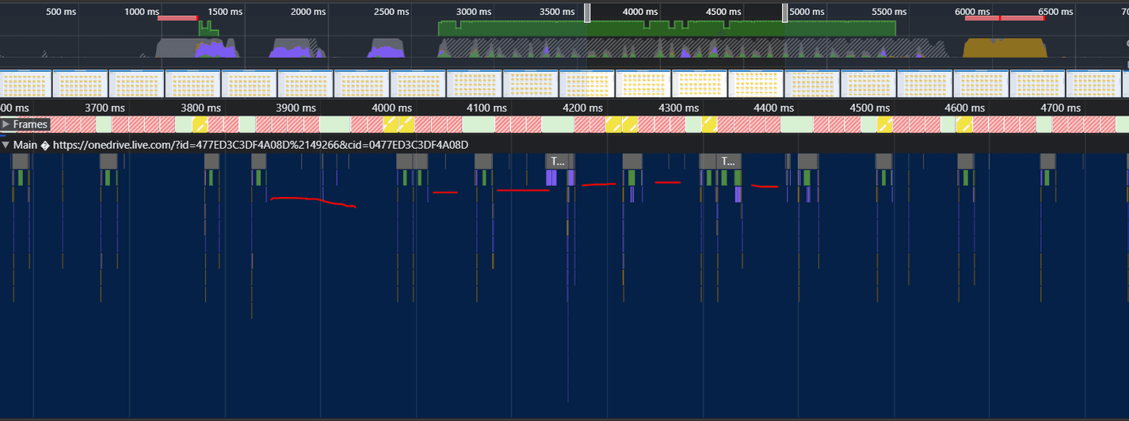Select the first screenshot thumbnail in the filmstrip
The height and width of the screenshot is (421, 1129).
26,84
